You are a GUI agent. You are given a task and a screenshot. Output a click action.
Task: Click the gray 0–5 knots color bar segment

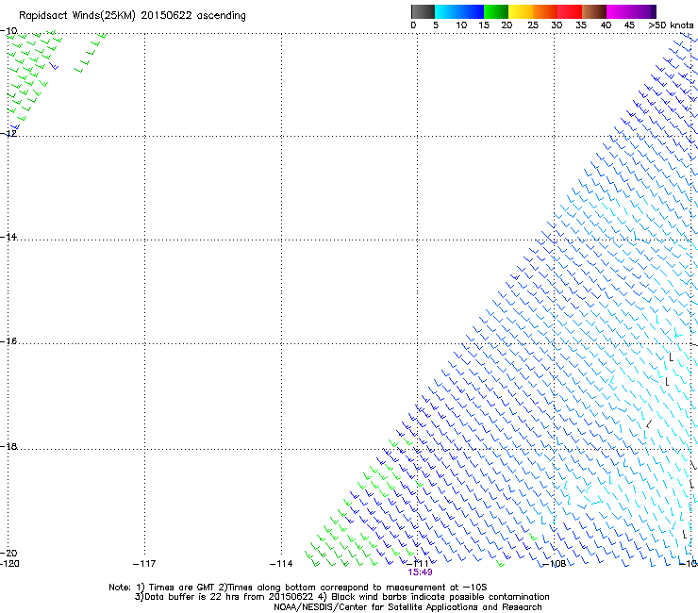423,11
